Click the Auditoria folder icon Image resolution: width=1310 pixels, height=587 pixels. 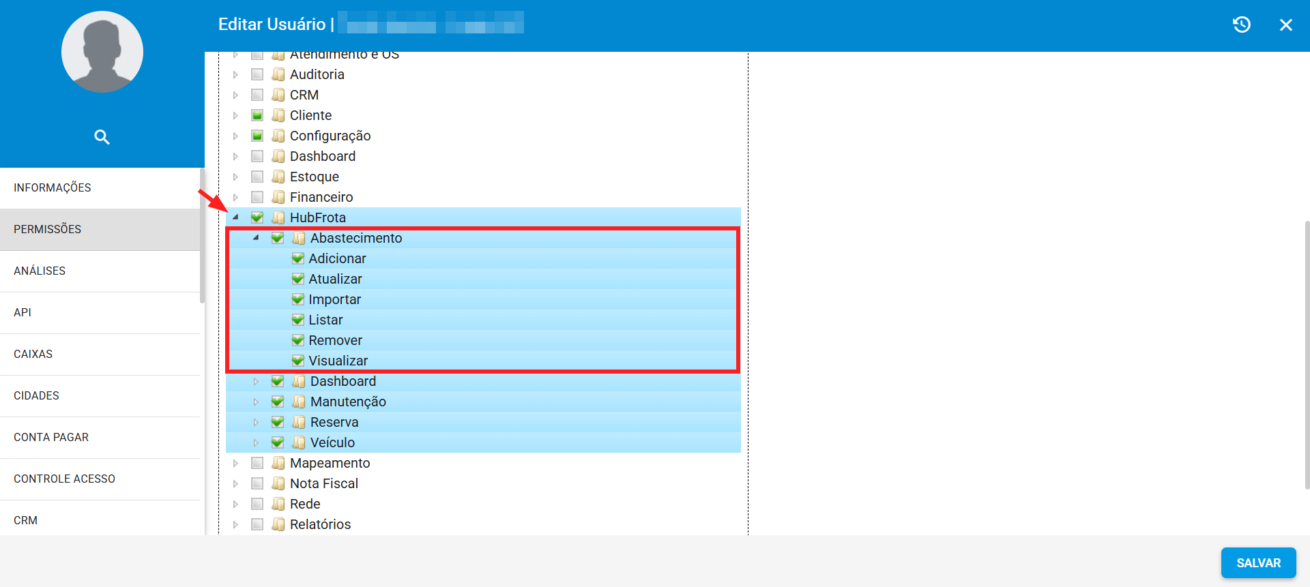coord(278,74)
